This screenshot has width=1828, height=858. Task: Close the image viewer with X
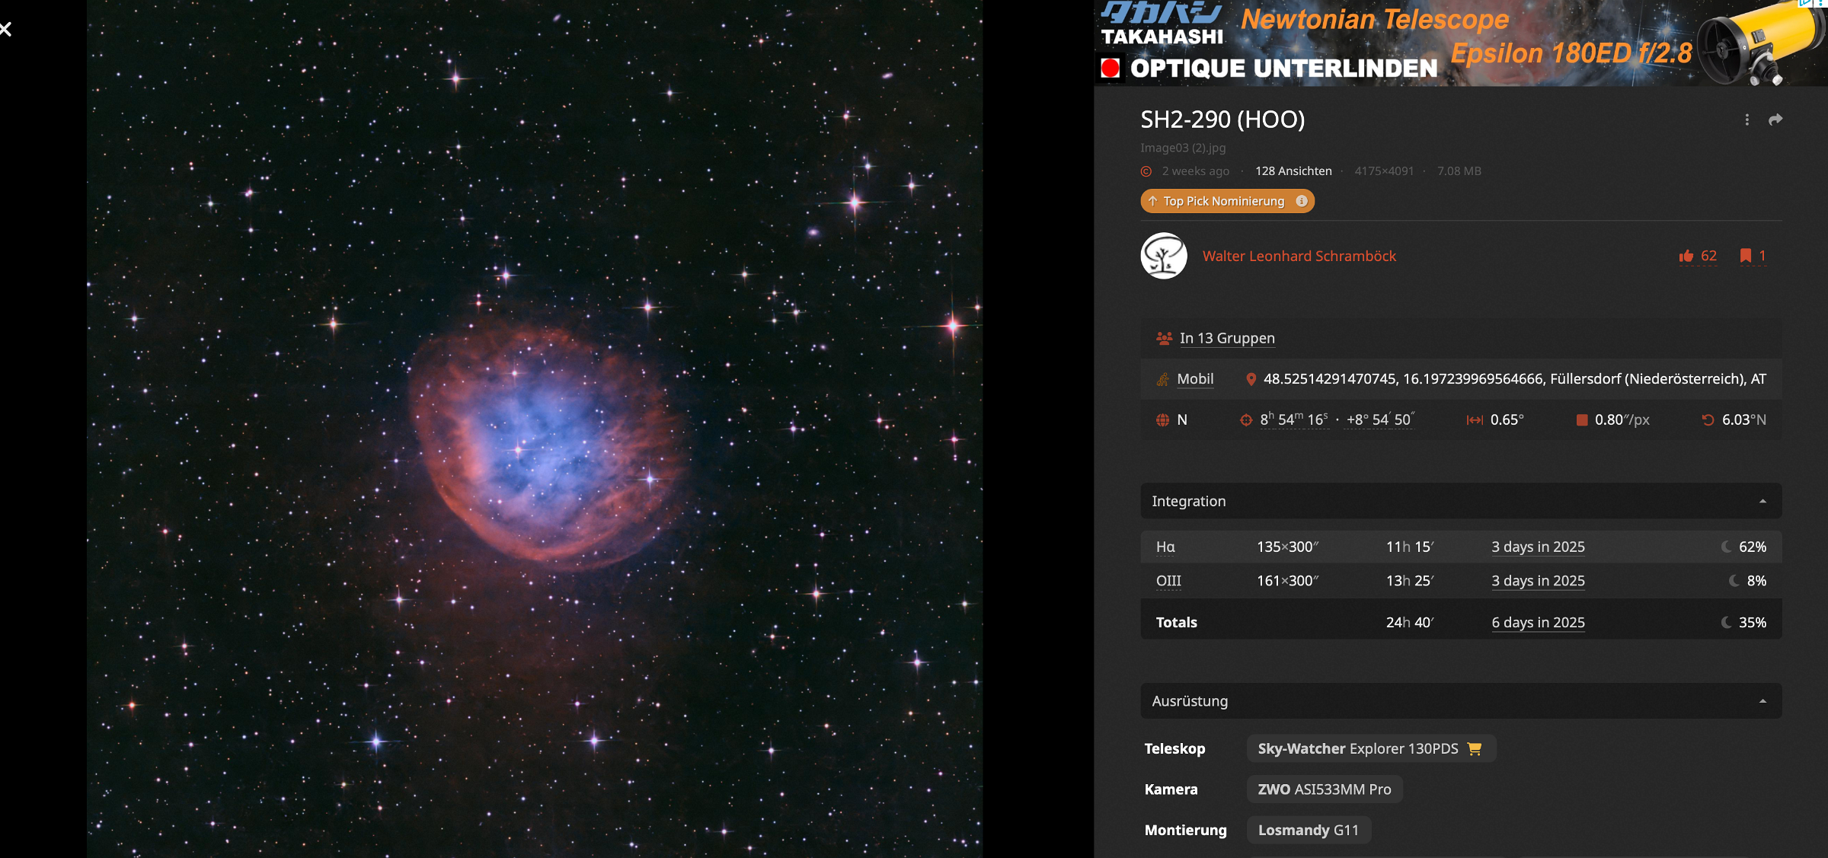pos(6,30)
